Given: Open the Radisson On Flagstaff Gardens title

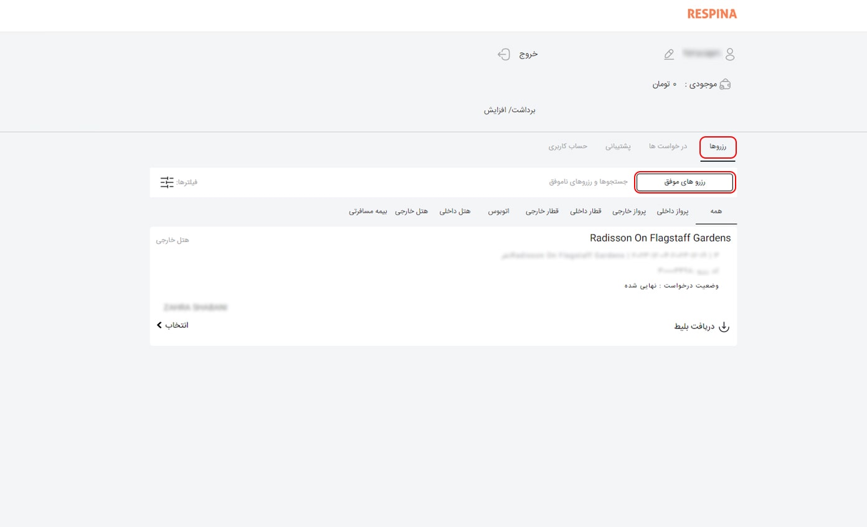Looking at the screenshot, I should tap(660, 238).
